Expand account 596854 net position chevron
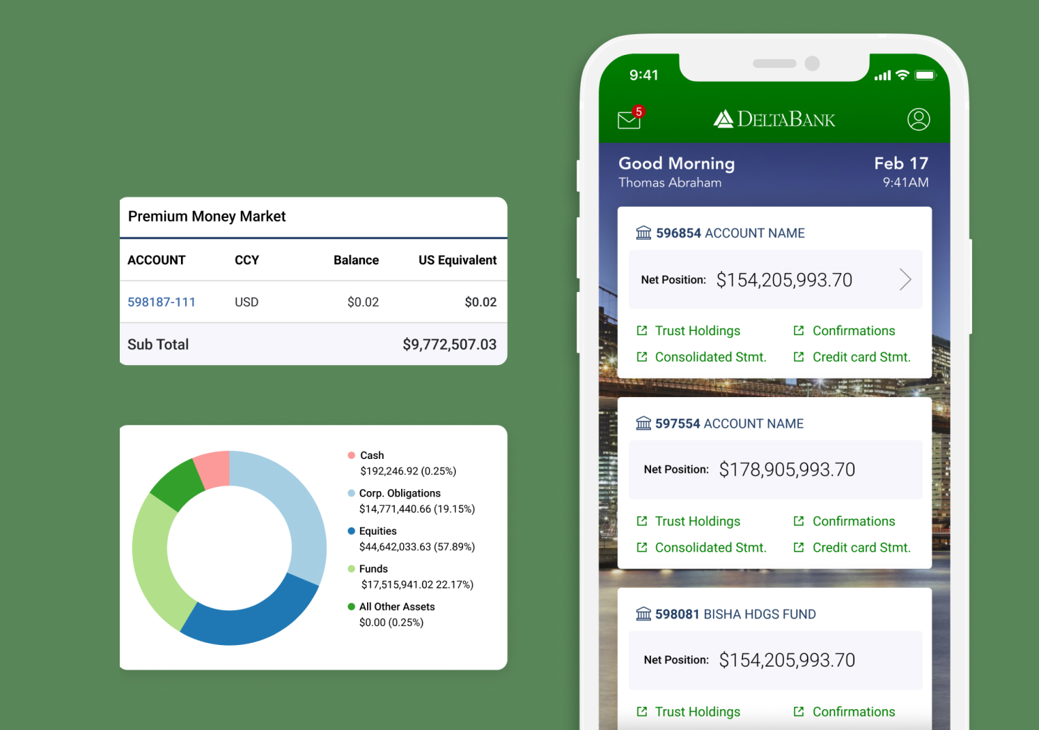This screenshot has height=730, width=1039. (x=905, y=279)
